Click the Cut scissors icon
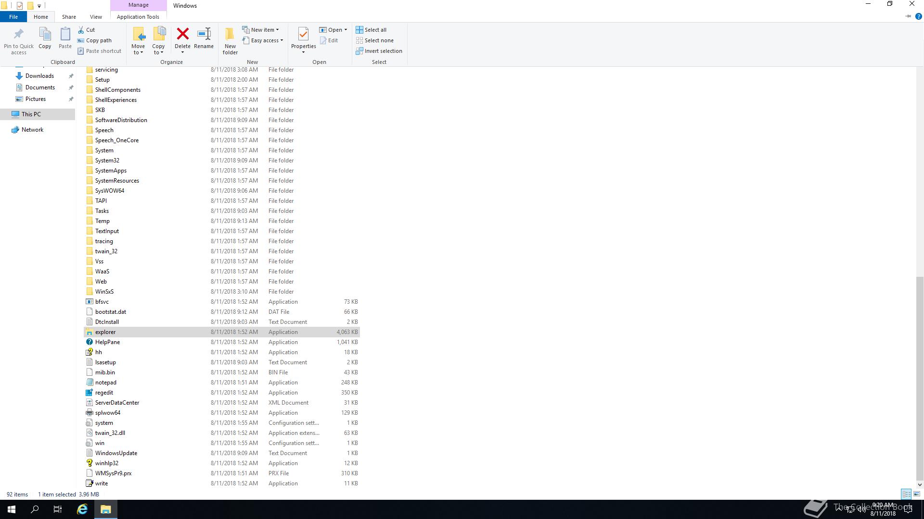Screen dimensions: 924x519 [x=81, y=30]
